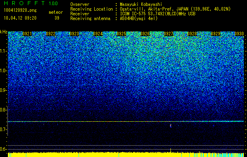Click the 0929 time marker

[216, 34]
